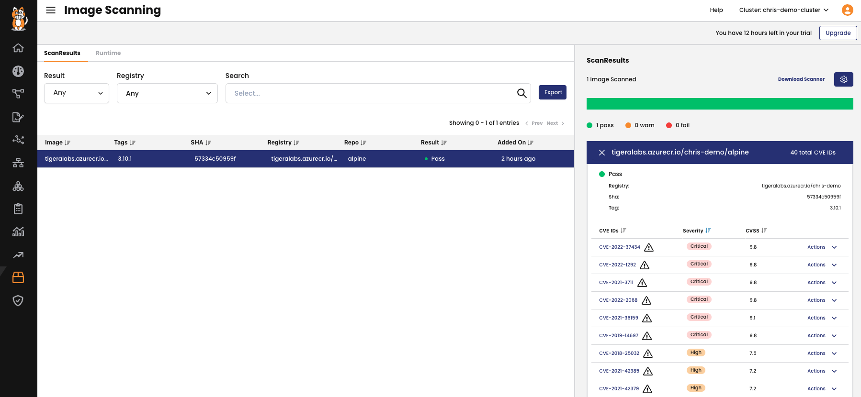Sort table by SHA column
Screen dimensions: 861x397
click(208, 143)
